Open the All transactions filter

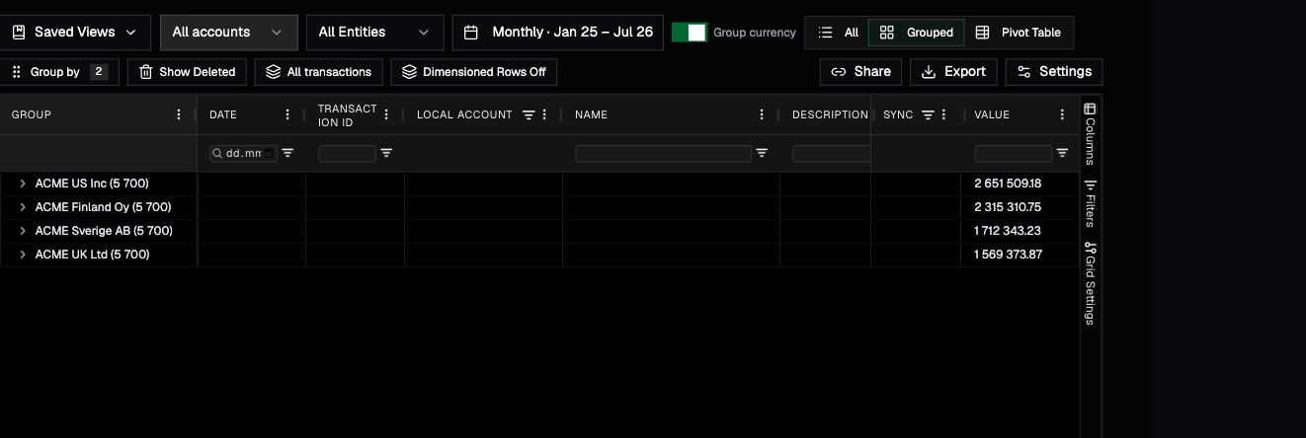click(x=318, y=72)
